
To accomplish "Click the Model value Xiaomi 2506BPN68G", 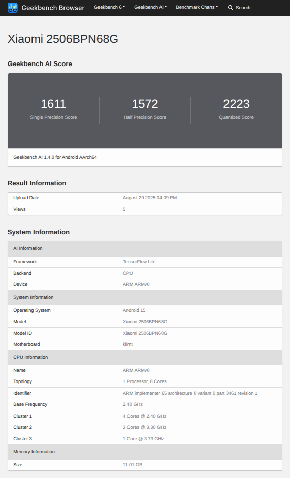I will (145, 322).
